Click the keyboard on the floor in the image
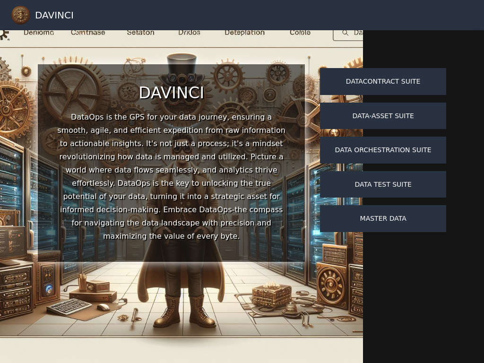The width and height of the screenshot is (484, 363). 69,306
